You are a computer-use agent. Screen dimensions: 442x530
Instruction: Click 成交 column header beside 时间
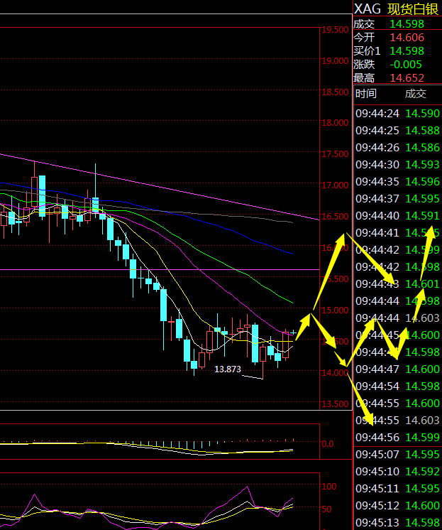pyautogui.click(x=416, y=94)
